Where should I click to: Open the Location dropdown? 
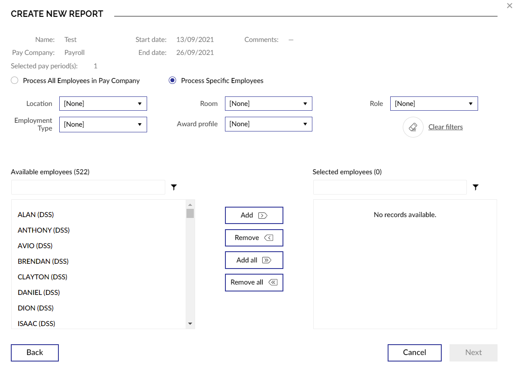click(103, 103)
